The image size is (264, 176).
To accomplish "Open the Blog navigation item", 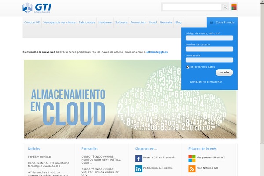I will [178, 22].
